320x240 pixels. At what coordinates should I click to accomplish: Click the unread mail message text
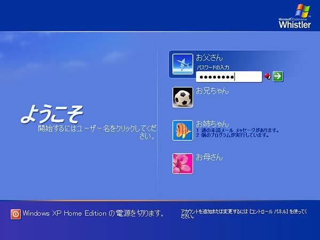pyautogui.click(x=237, y=130)
